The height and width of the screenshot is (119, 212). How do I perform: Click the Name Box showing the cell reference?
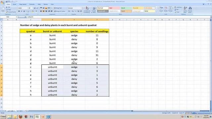8,17
